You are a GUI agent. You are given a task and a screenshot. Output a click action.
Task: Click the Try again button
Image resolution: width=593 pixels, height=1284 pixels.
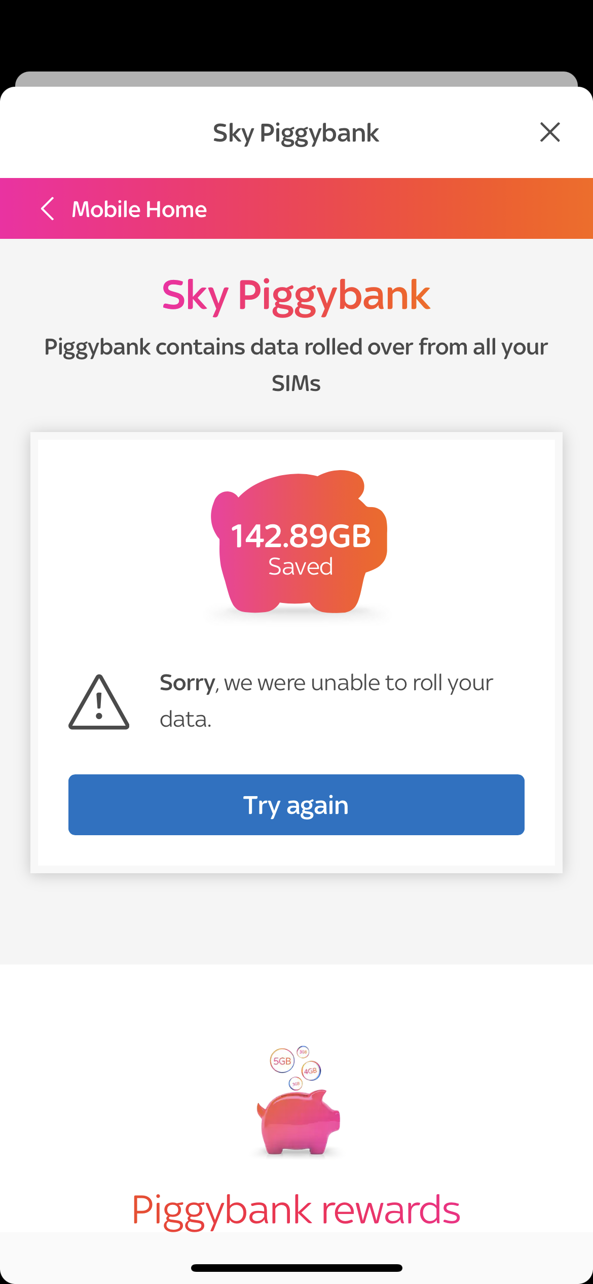coord(296,804)
